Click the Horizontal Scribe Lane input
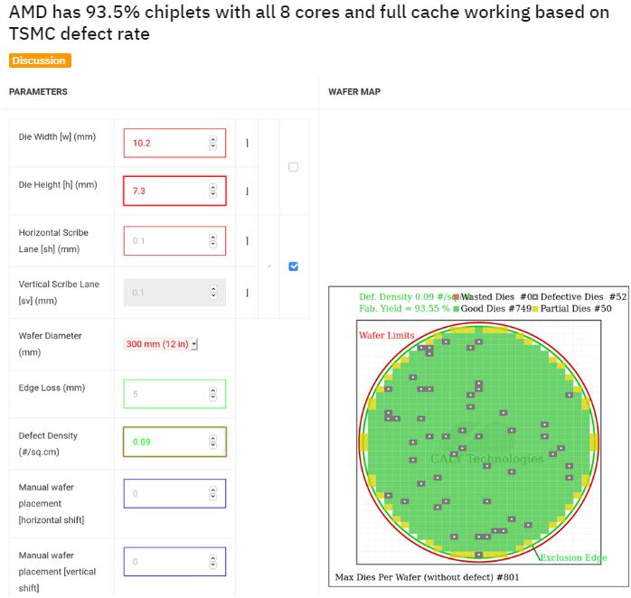 point(174,240)
